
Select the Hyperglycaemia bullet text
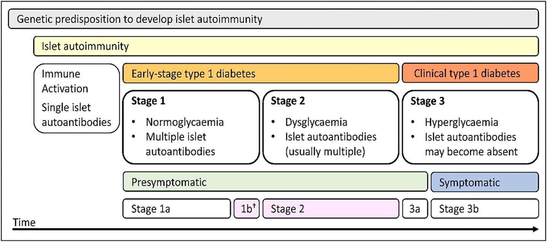tap(462, 123)
